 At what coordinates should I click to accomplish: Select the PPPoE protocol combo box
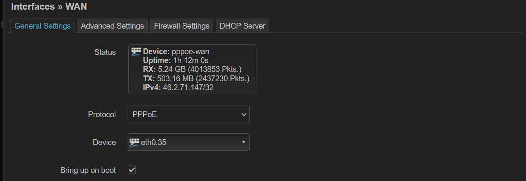189,114
